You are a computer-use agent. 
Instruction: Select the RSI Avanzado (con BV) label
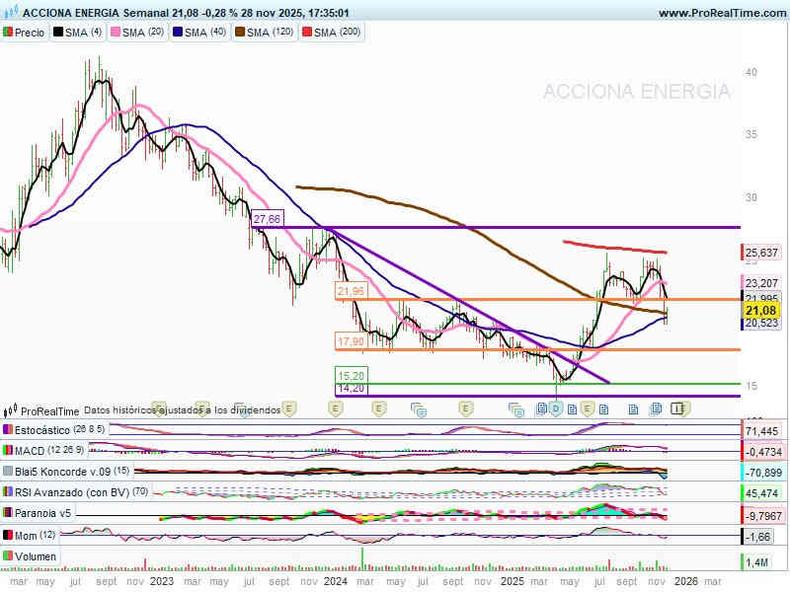tap(67, 492)
